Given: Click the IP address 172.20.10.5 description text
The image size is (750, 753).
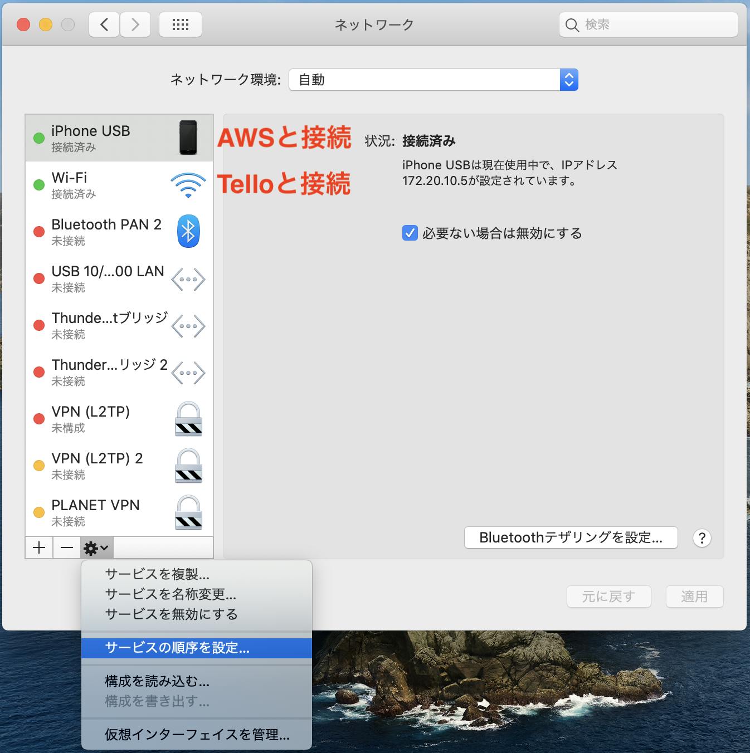Looking at the screenshot, I should (x=509, y=173).
